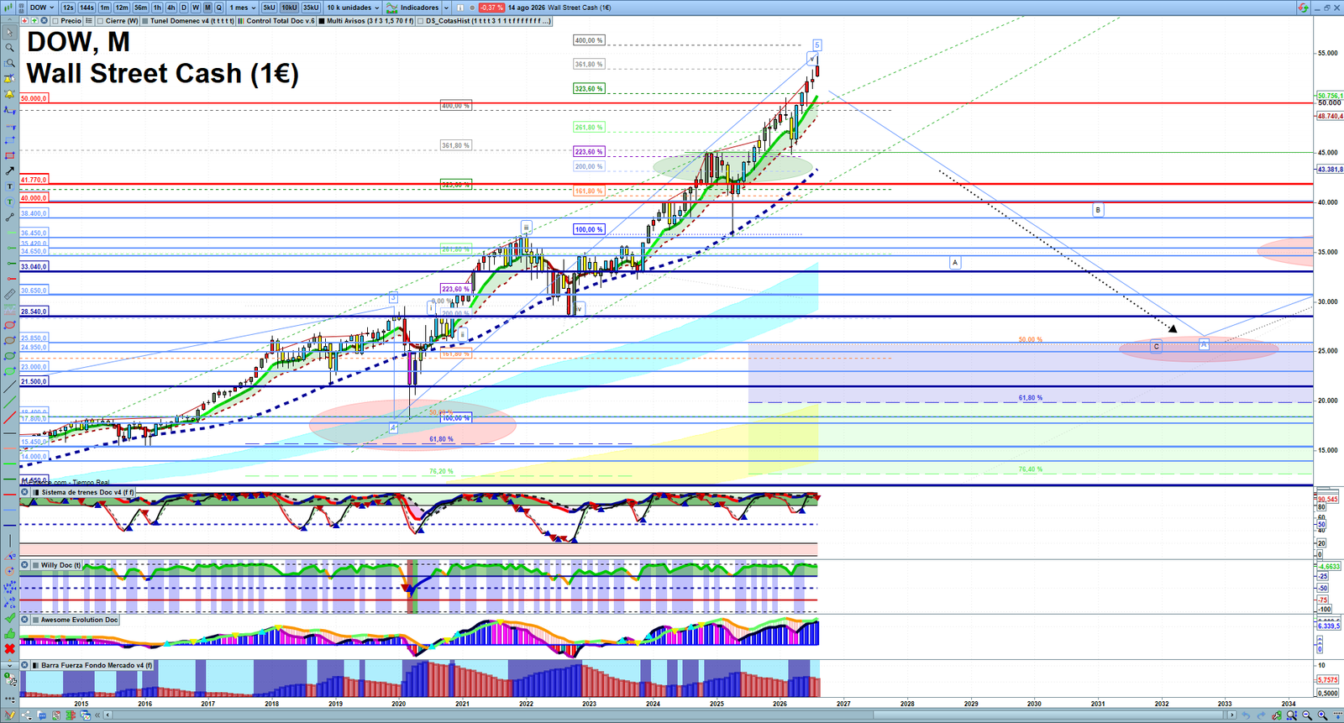Select the 144s timeframe
The width and height of the screenshot is (1344, 723).
pos(87,8)
